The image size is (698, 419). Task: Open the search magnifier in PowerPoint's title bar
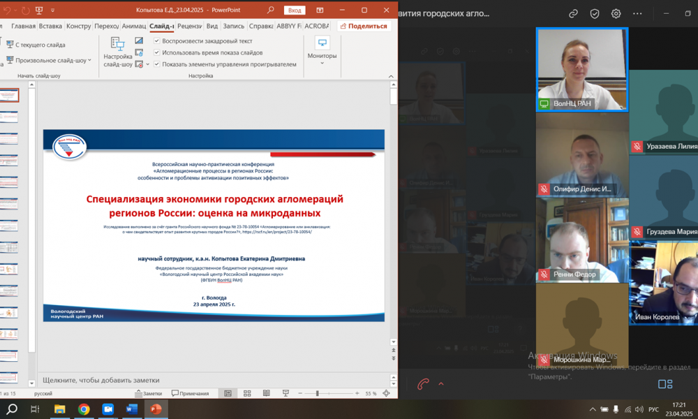click(271, 10)
